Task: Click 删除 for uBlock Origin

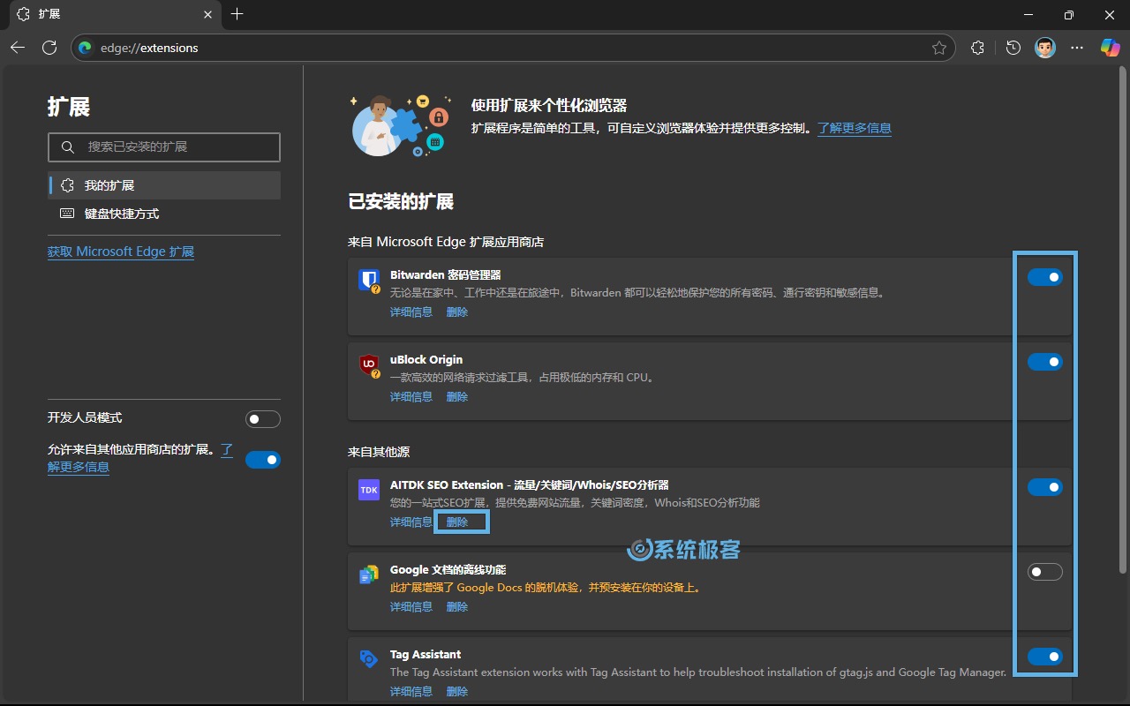Action: tap(457, 397)
